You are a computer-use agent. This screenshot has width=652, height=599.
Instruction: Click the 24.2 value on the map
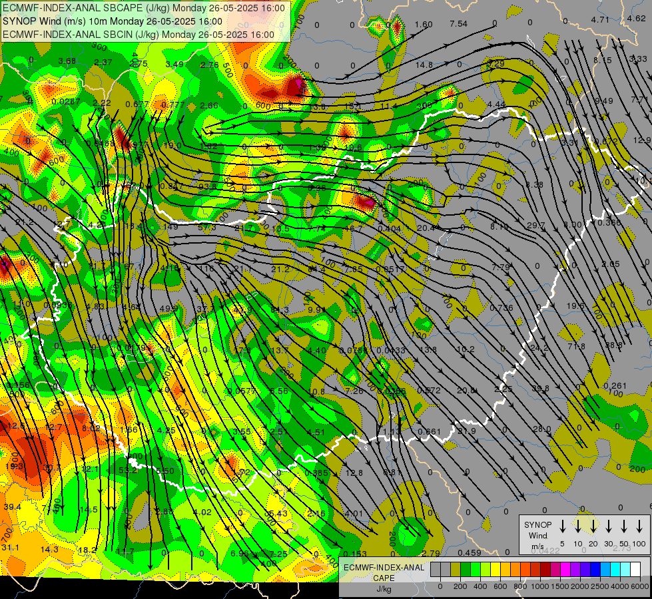(539, 347)
